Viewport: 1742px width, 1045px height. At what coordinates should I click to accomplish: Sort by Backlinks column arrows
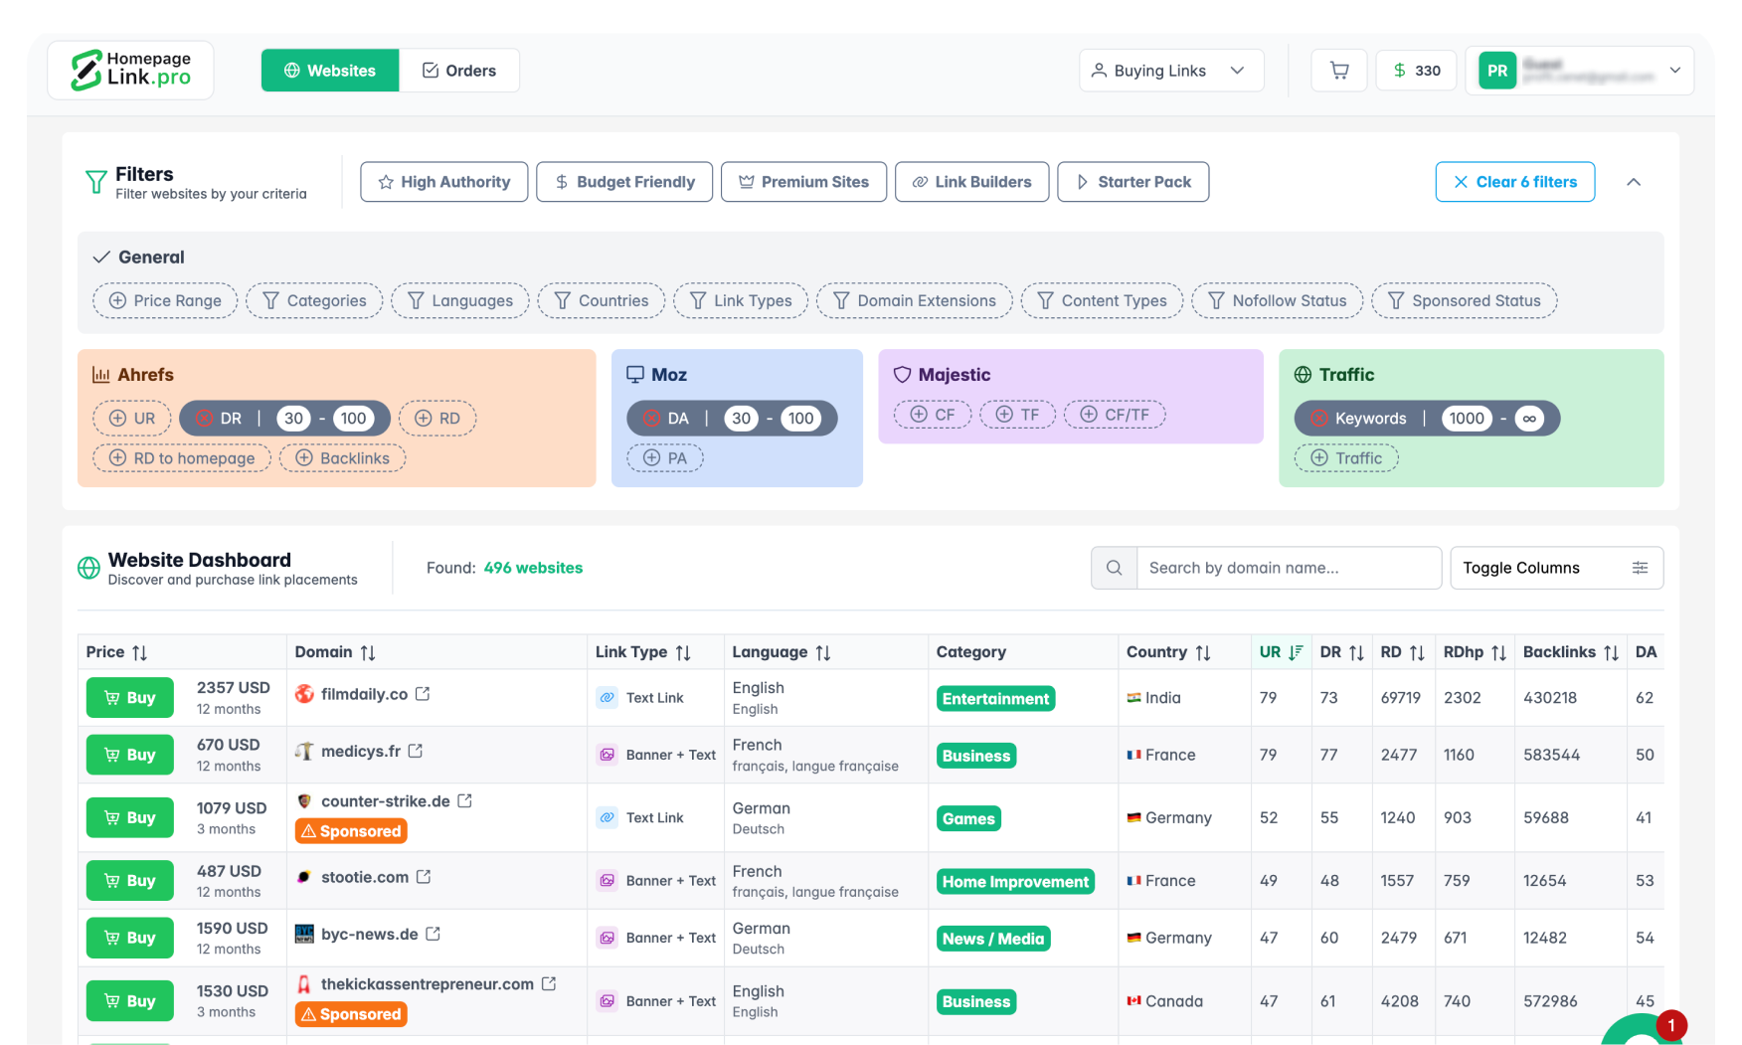(1612, 652)
